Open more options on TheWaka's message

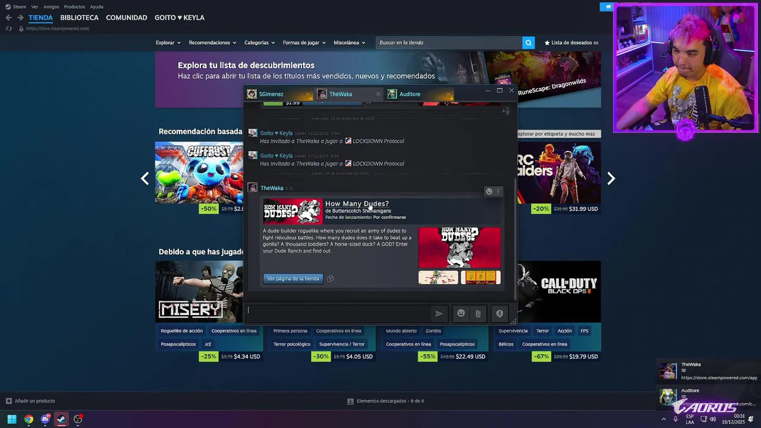pos(498,191)
